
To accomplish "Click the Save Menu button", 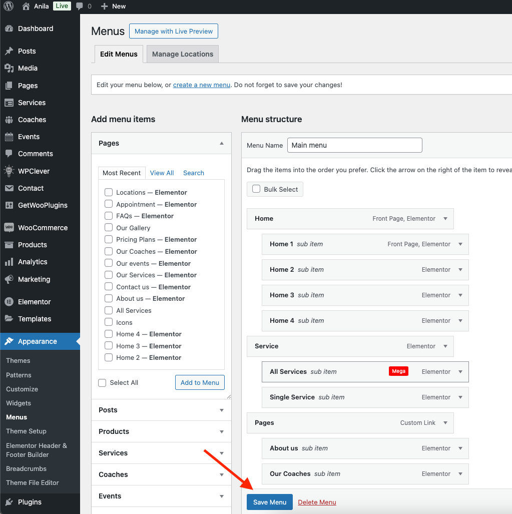I will (269, 502).
